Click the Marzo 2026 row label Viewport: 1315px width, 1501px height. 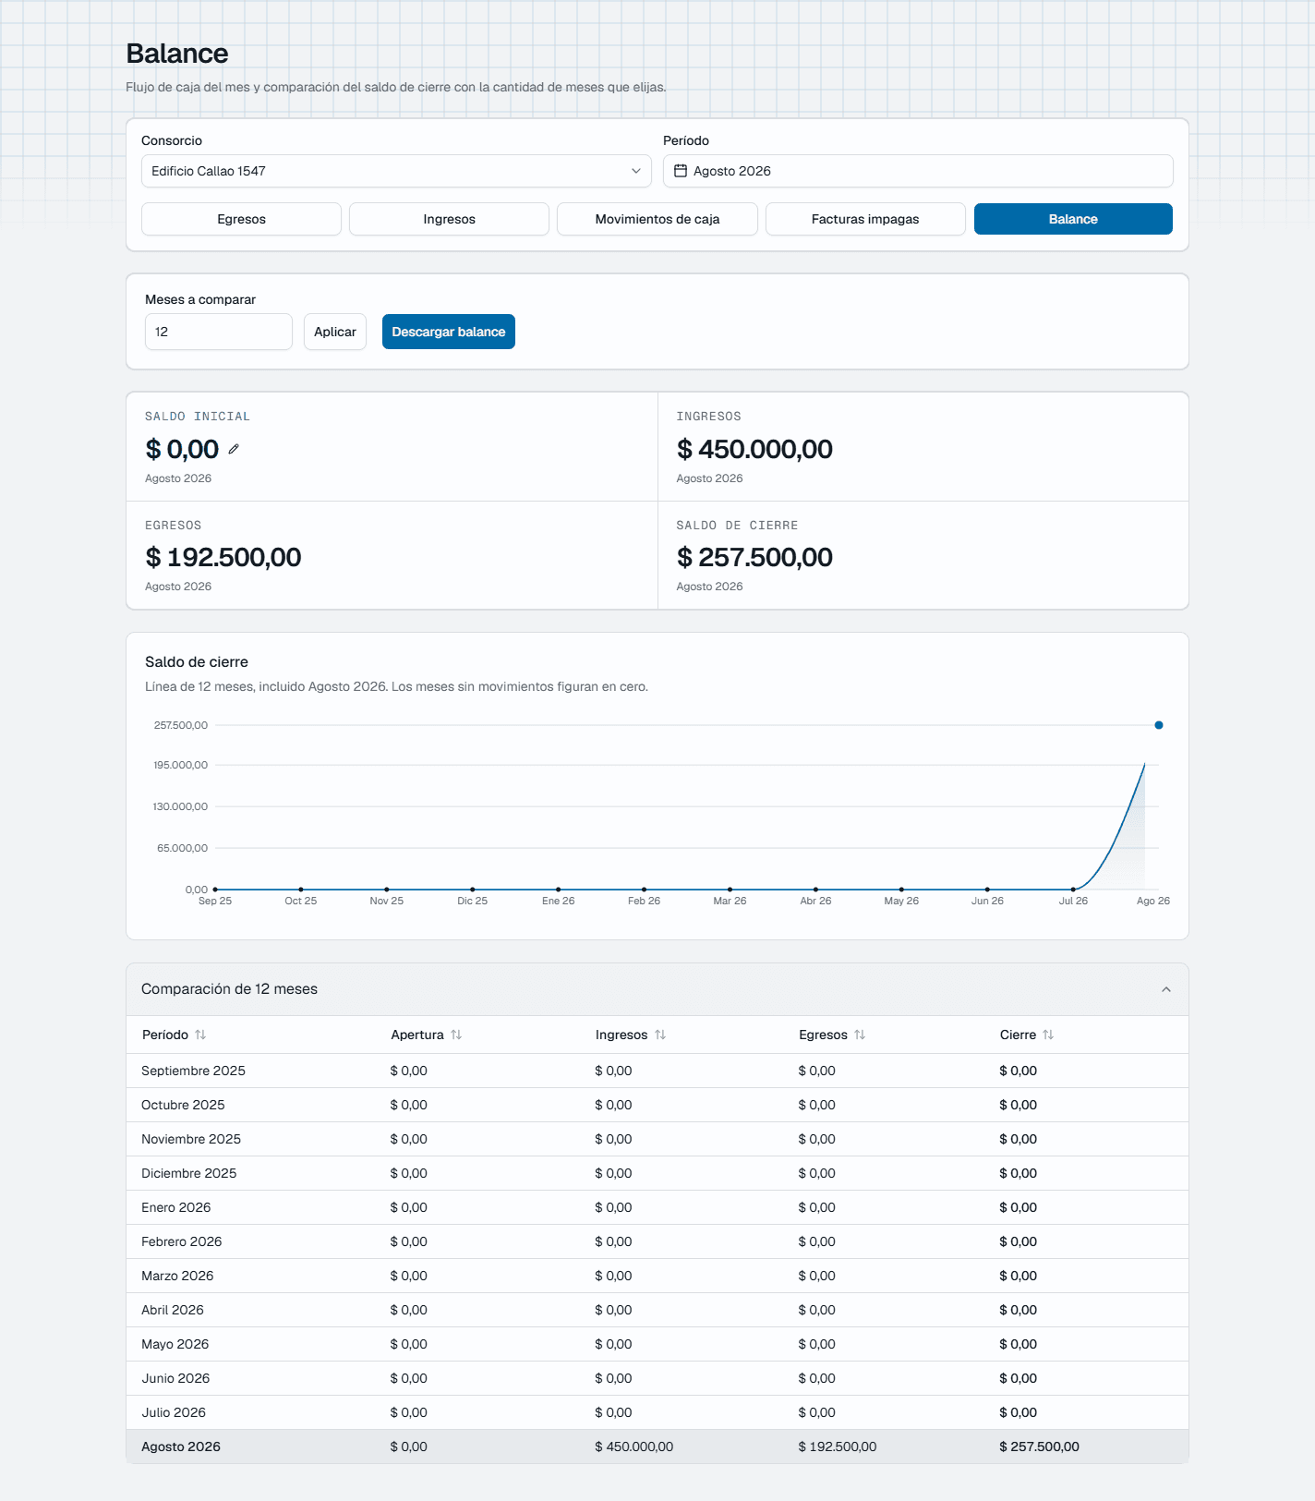(x=177, y=1276)
